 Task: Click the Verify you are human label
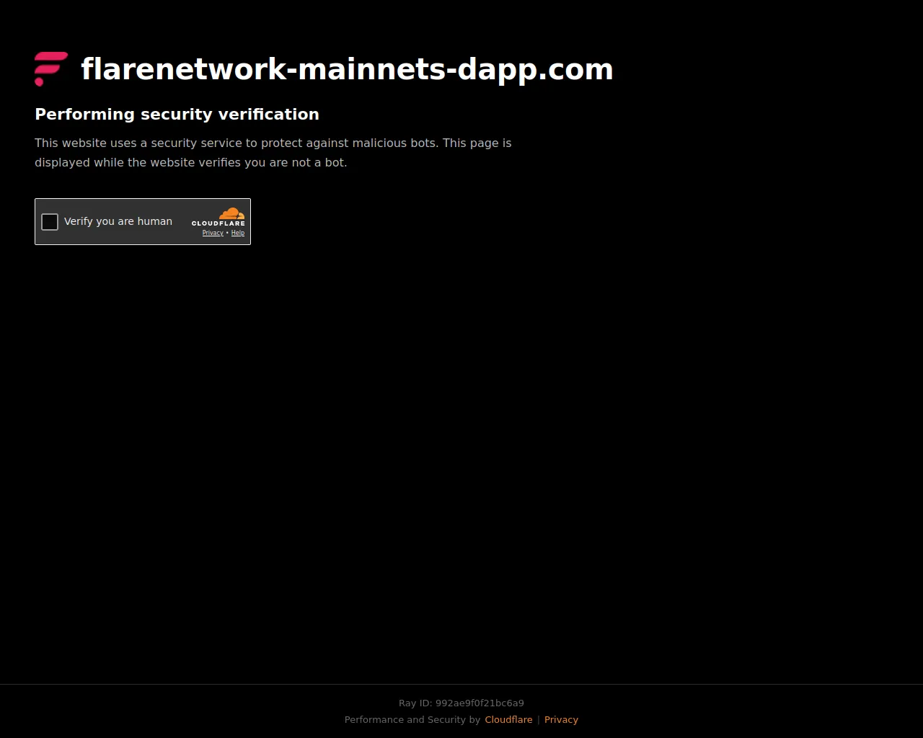point(118,221)
